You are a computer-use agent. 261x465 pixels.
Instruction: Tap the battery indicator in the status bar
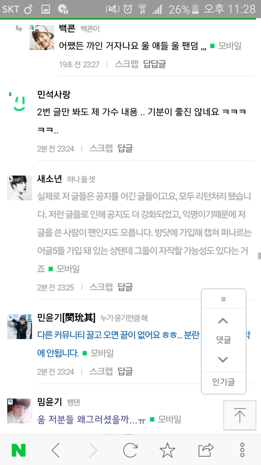pos(195,9)
